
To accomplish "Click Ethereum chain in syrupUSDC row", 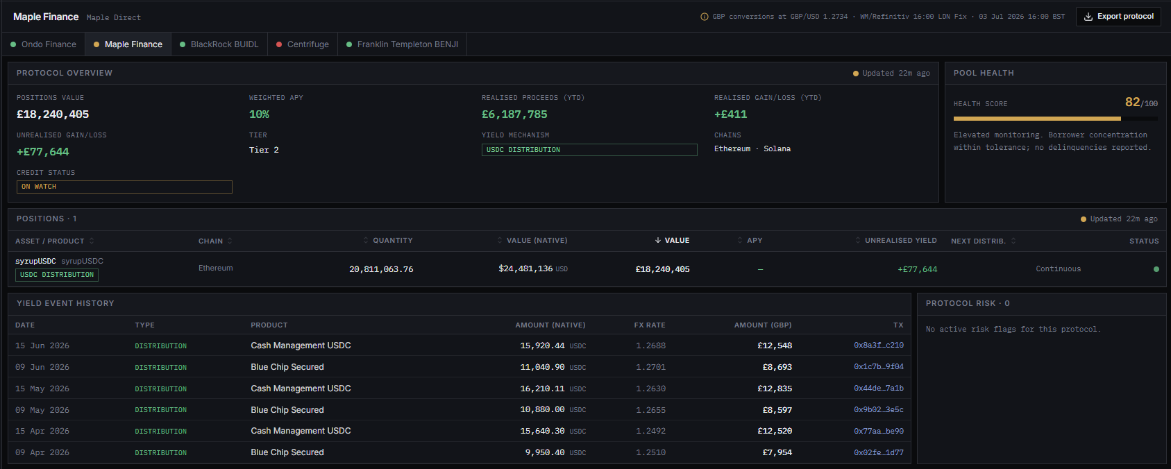I will click(x=216, y=268).
